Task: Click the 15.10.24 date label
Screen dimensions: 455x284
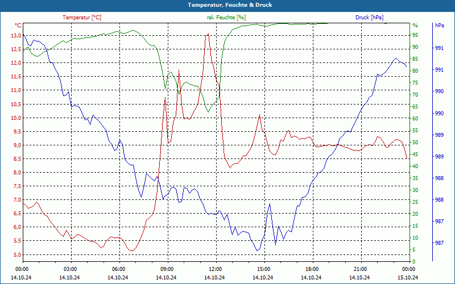Action: (408, 277)
